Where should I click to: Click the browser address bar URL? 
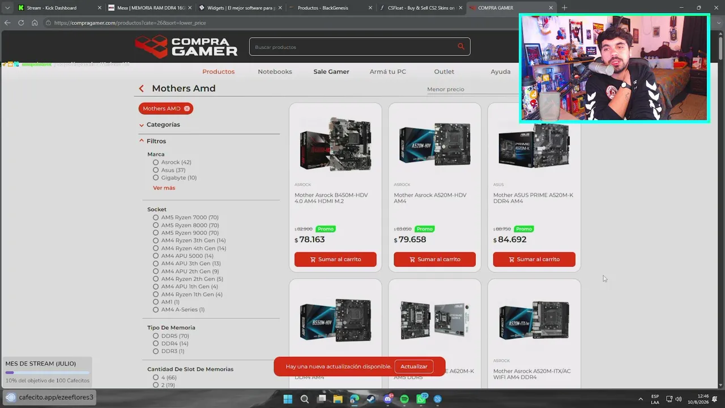click(x=130, y=23)
